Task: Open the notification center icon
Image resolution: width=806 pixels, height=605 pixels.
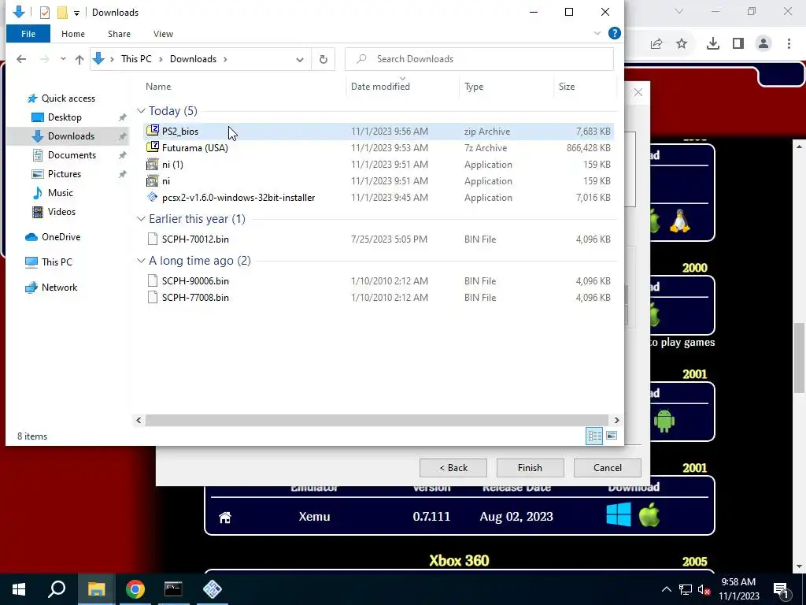Action: point(782,589)
